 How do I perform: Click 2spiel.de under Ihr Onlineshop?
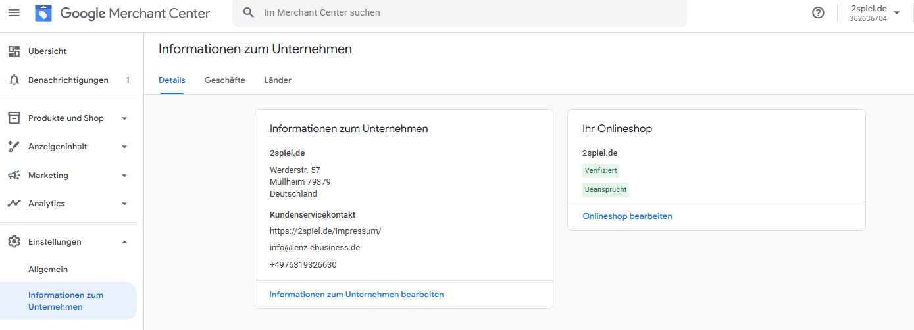pyautogui.click(x=600, y=153)
